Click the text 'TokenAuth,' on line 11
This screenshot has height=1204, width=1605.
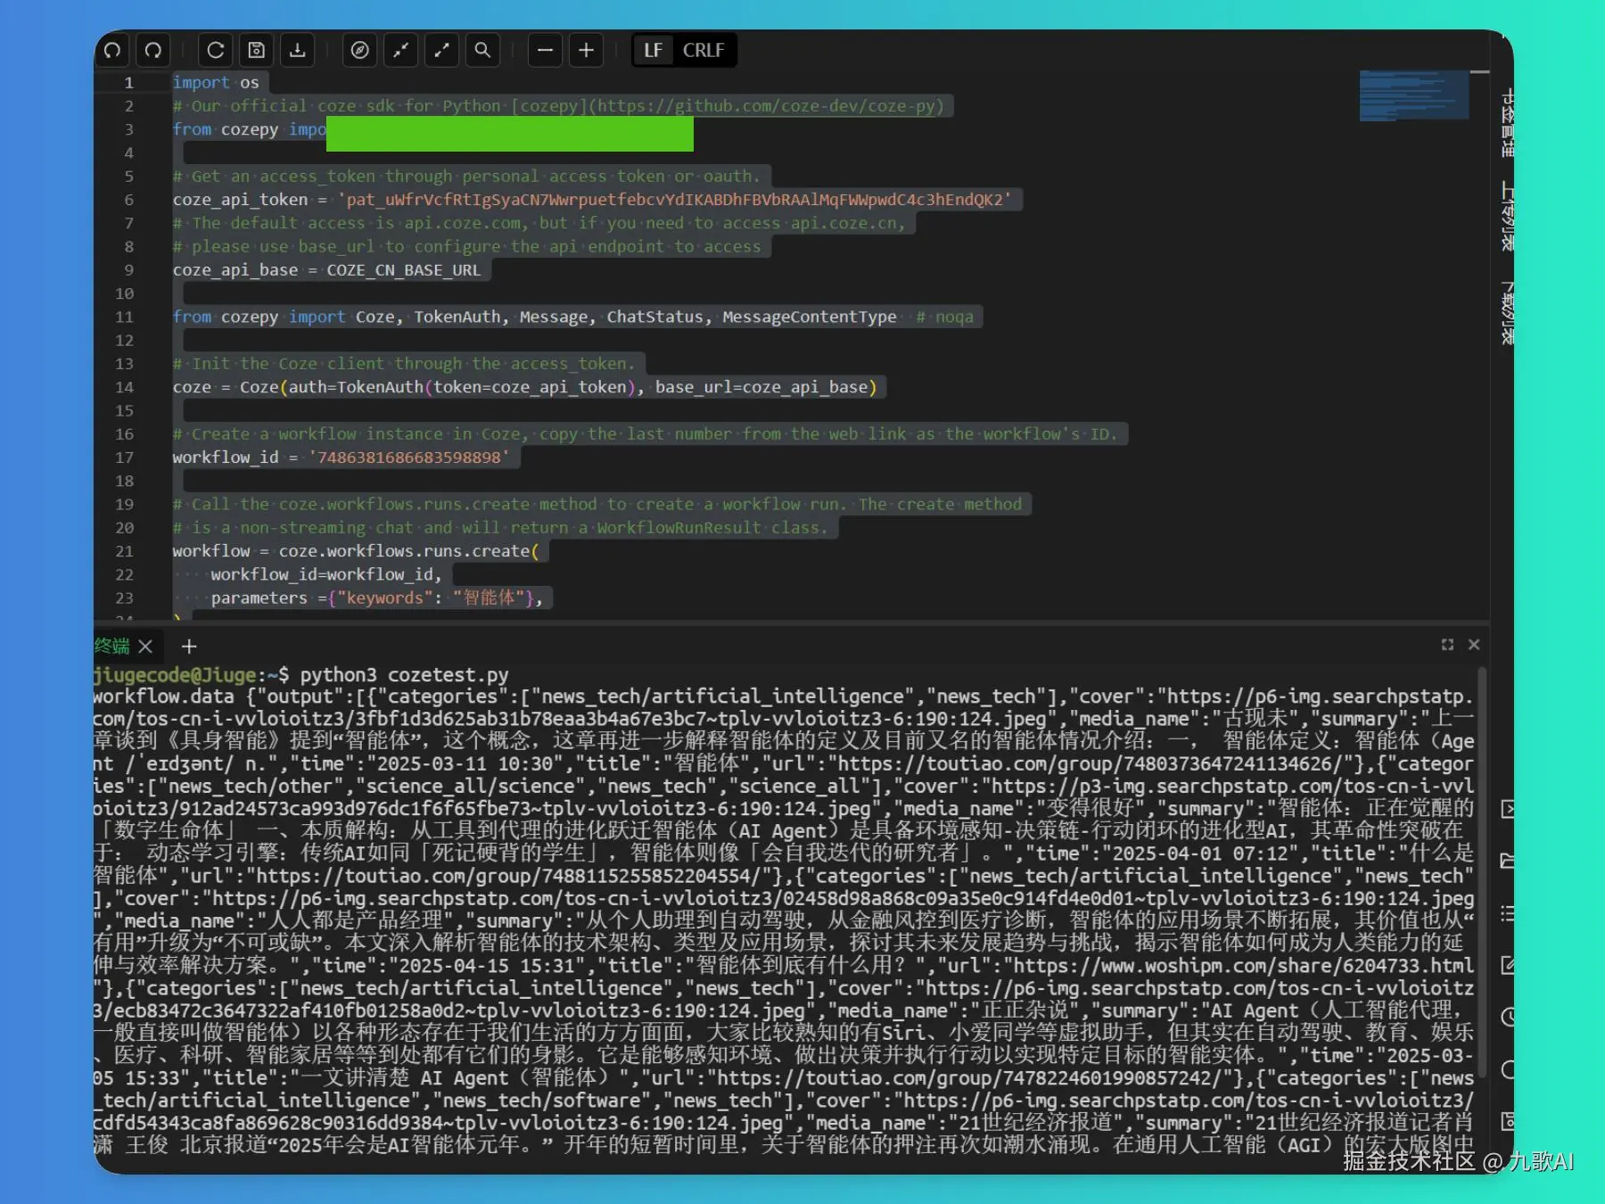pos(462,317)
